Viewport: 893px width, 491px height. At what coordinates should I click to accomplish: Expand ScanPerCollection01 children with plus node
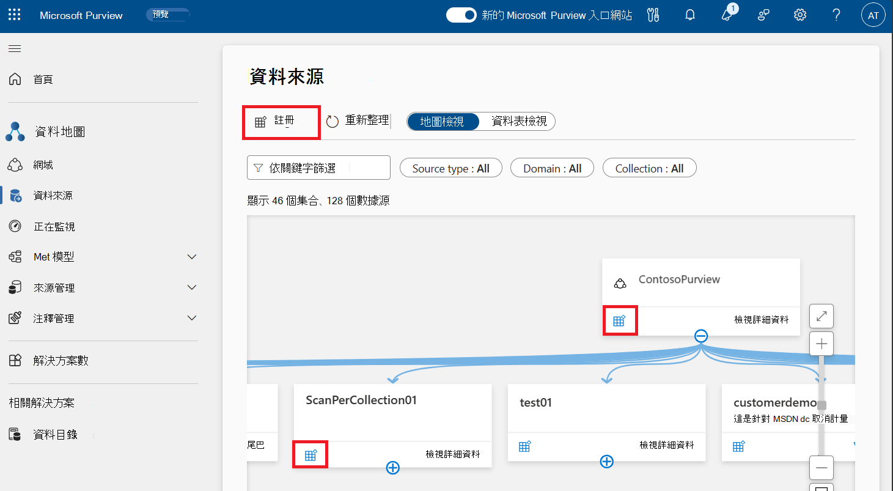point(393,468)
